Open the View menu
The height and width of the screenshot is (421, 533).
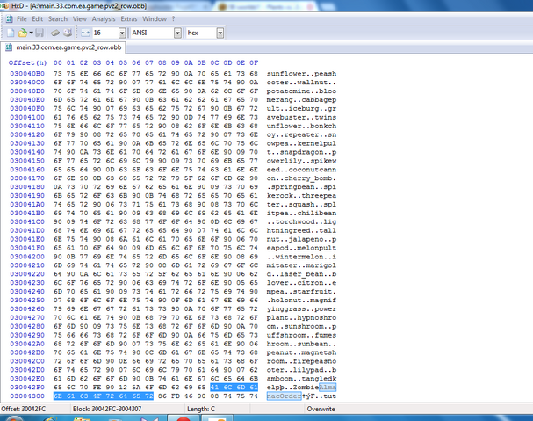(x=80, y=19)
